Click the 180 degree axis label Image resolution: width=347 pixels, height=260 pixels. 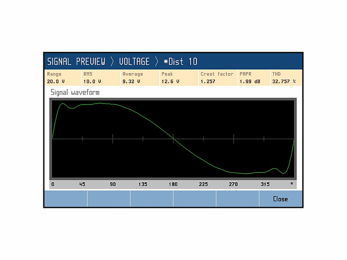click(173, 184)
